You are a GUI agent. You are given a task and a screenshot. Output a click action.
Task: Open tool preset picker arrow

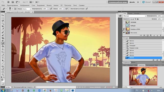(6, 9)
